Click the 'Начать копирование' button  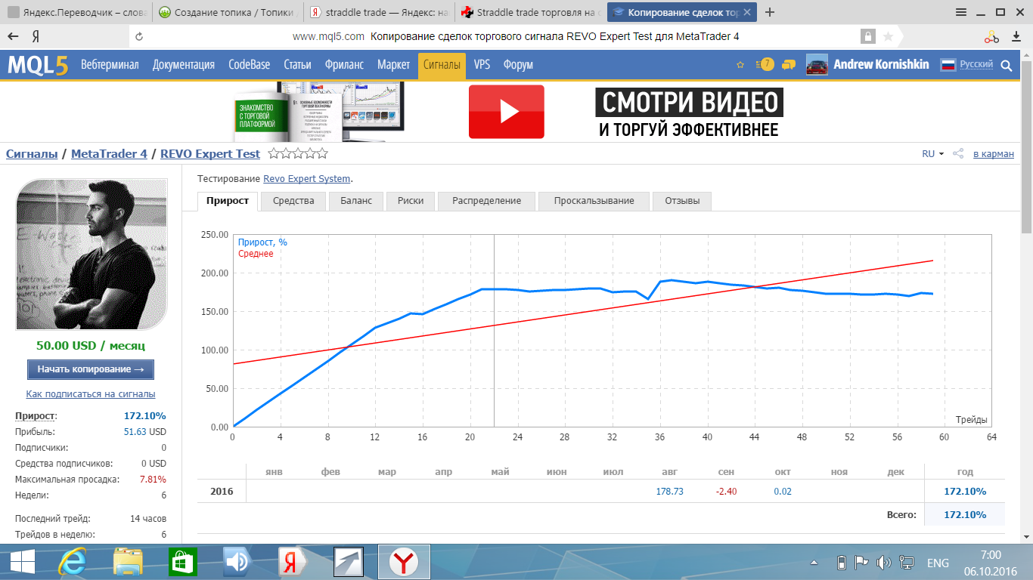[91, 369]
